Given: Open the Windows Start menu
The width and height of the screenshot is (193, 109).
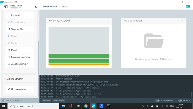Looking at the screenshot, I should [4, 106].
